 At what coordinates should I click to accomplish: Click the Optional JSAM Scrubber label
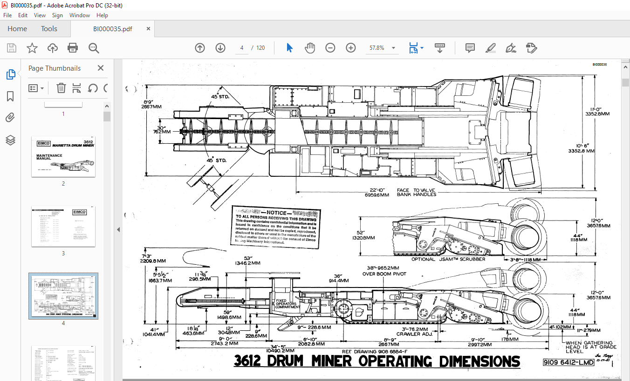448,259
